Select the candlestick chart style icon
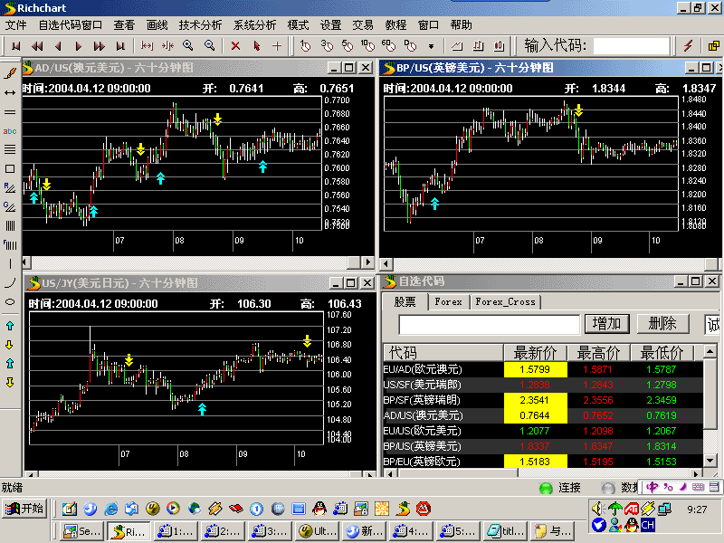The height and width of the screenshot is (543, 724). pyautogui.click(x=500, y=46)
